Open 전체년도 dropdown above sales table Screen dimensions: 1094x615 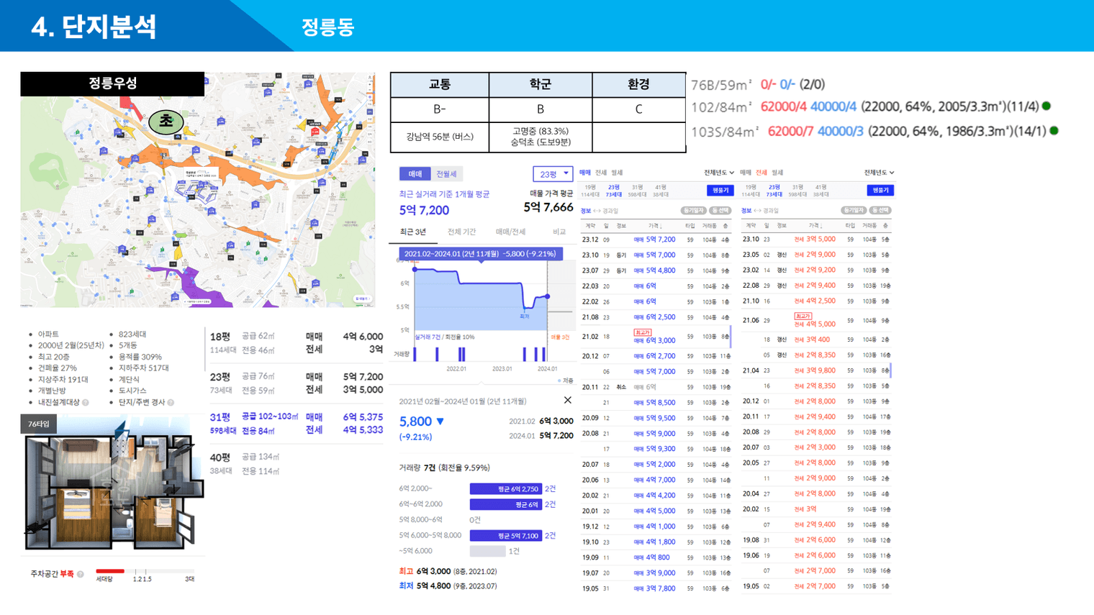point(718,173)
